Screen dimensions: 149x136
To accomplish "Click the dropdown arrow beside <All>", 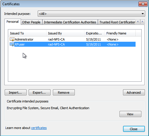I will pos(143,14).
